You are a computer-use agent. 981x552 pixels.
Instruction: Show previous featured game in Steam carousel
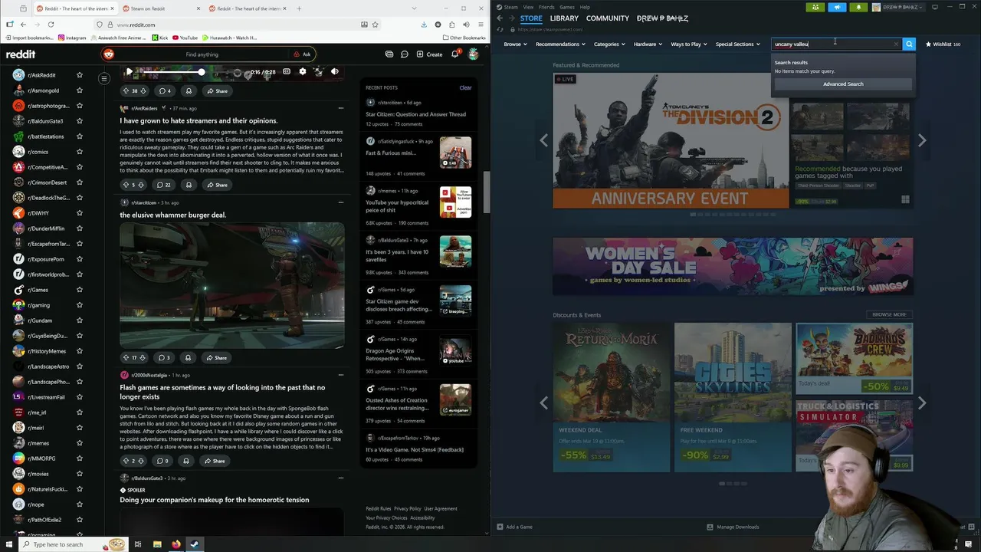coord(543,140)
